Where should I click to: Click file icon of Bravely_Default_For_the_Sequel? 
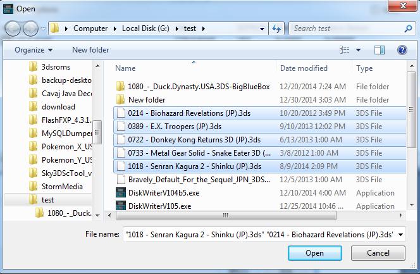tap(121, 180)
